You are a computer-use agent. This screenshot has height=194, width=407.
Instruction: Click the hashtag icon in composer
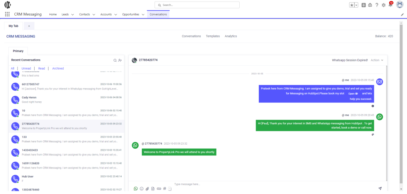pos(164,188)
